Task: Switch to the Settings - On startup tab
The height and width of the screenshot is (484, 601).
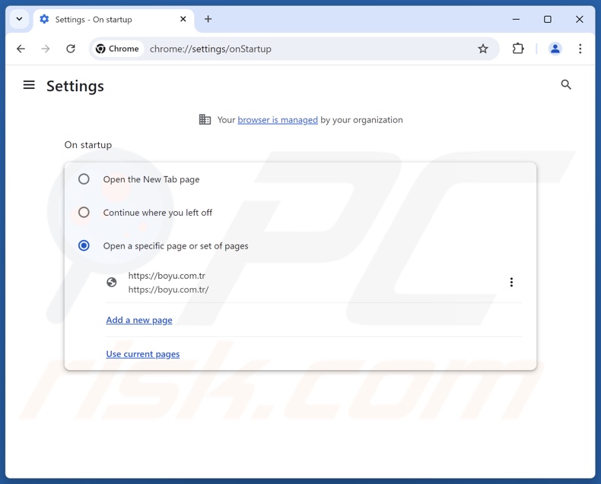Action: (x=113, y=19)
